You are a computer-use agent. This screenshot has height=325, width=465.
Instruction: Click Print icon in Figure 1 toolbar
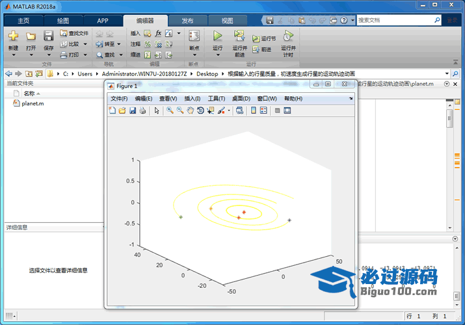[142, 110]
